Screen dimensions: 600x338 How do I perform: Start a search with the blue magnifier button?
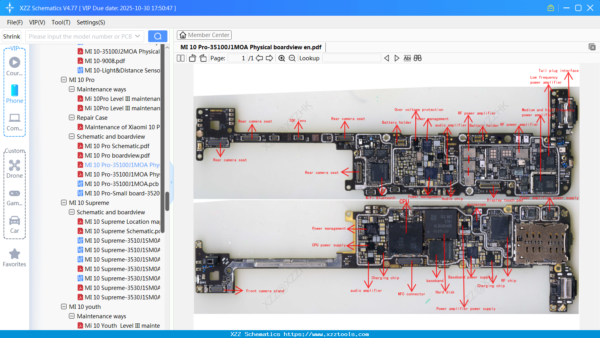[158, 35]
